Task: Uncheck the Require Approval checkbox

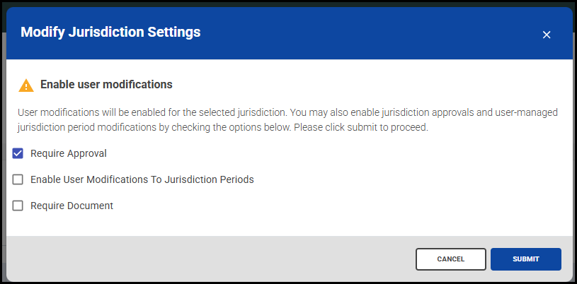Action: 18,153
